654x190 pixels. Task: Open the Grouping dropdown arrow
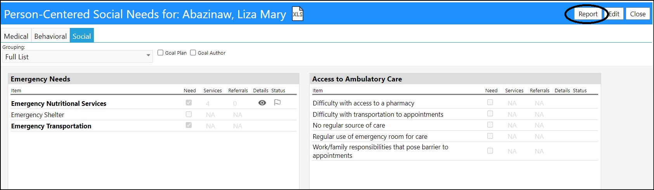[x=148, y=55]
